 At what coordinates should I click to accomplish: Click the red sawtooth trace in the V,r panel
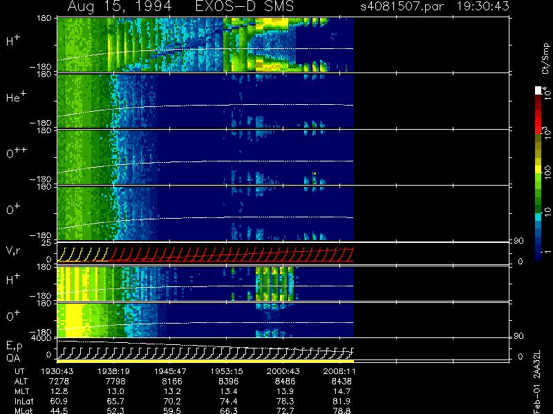click(x=233, y=255)
